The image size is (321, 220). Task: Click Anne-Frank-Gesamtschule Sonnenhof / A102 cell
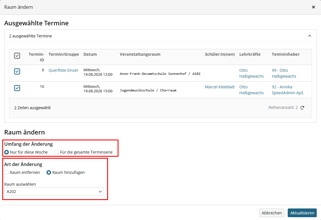pos(160,74)
